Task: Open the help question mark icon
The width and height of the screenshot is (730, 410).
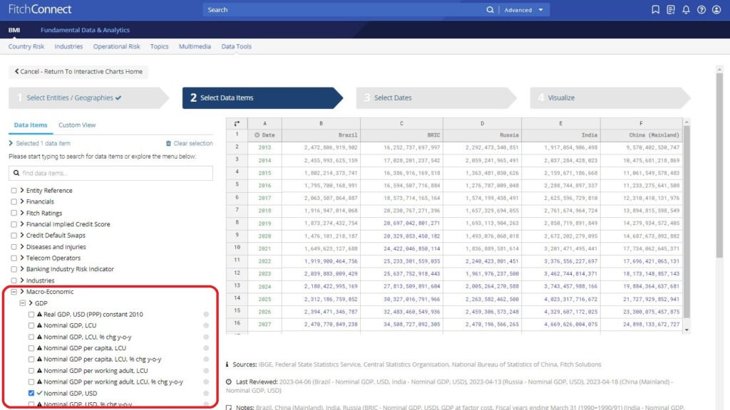Action: (701, 10)
